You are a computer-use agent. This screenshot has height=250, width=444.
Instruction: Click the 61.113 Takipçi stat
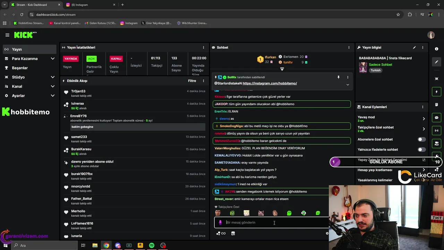pyautogui.click(x=157, y=61)
